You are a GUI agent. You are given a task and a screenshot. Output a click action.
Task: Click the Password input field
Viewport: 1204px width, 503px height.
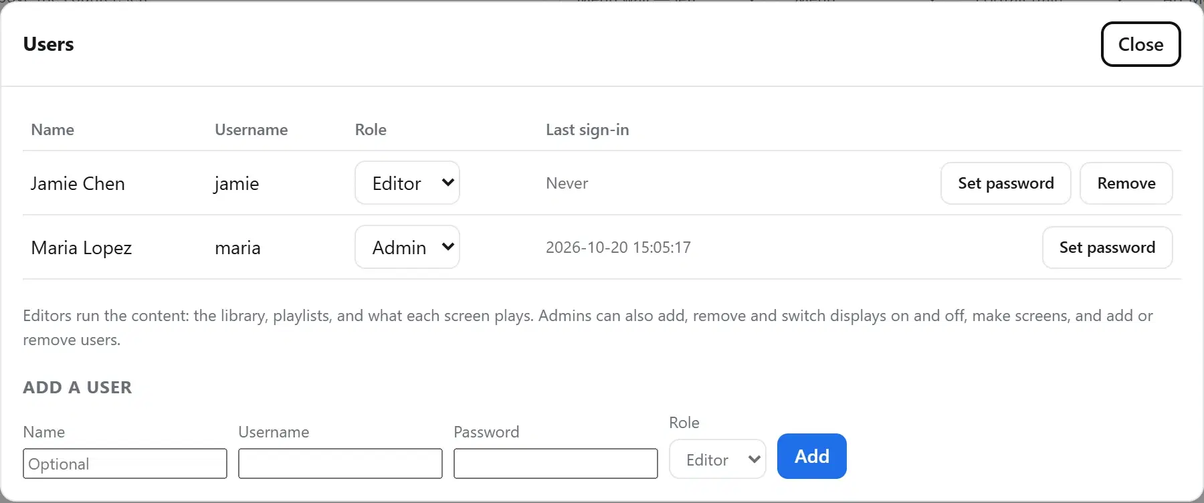[x=556, y=464]
